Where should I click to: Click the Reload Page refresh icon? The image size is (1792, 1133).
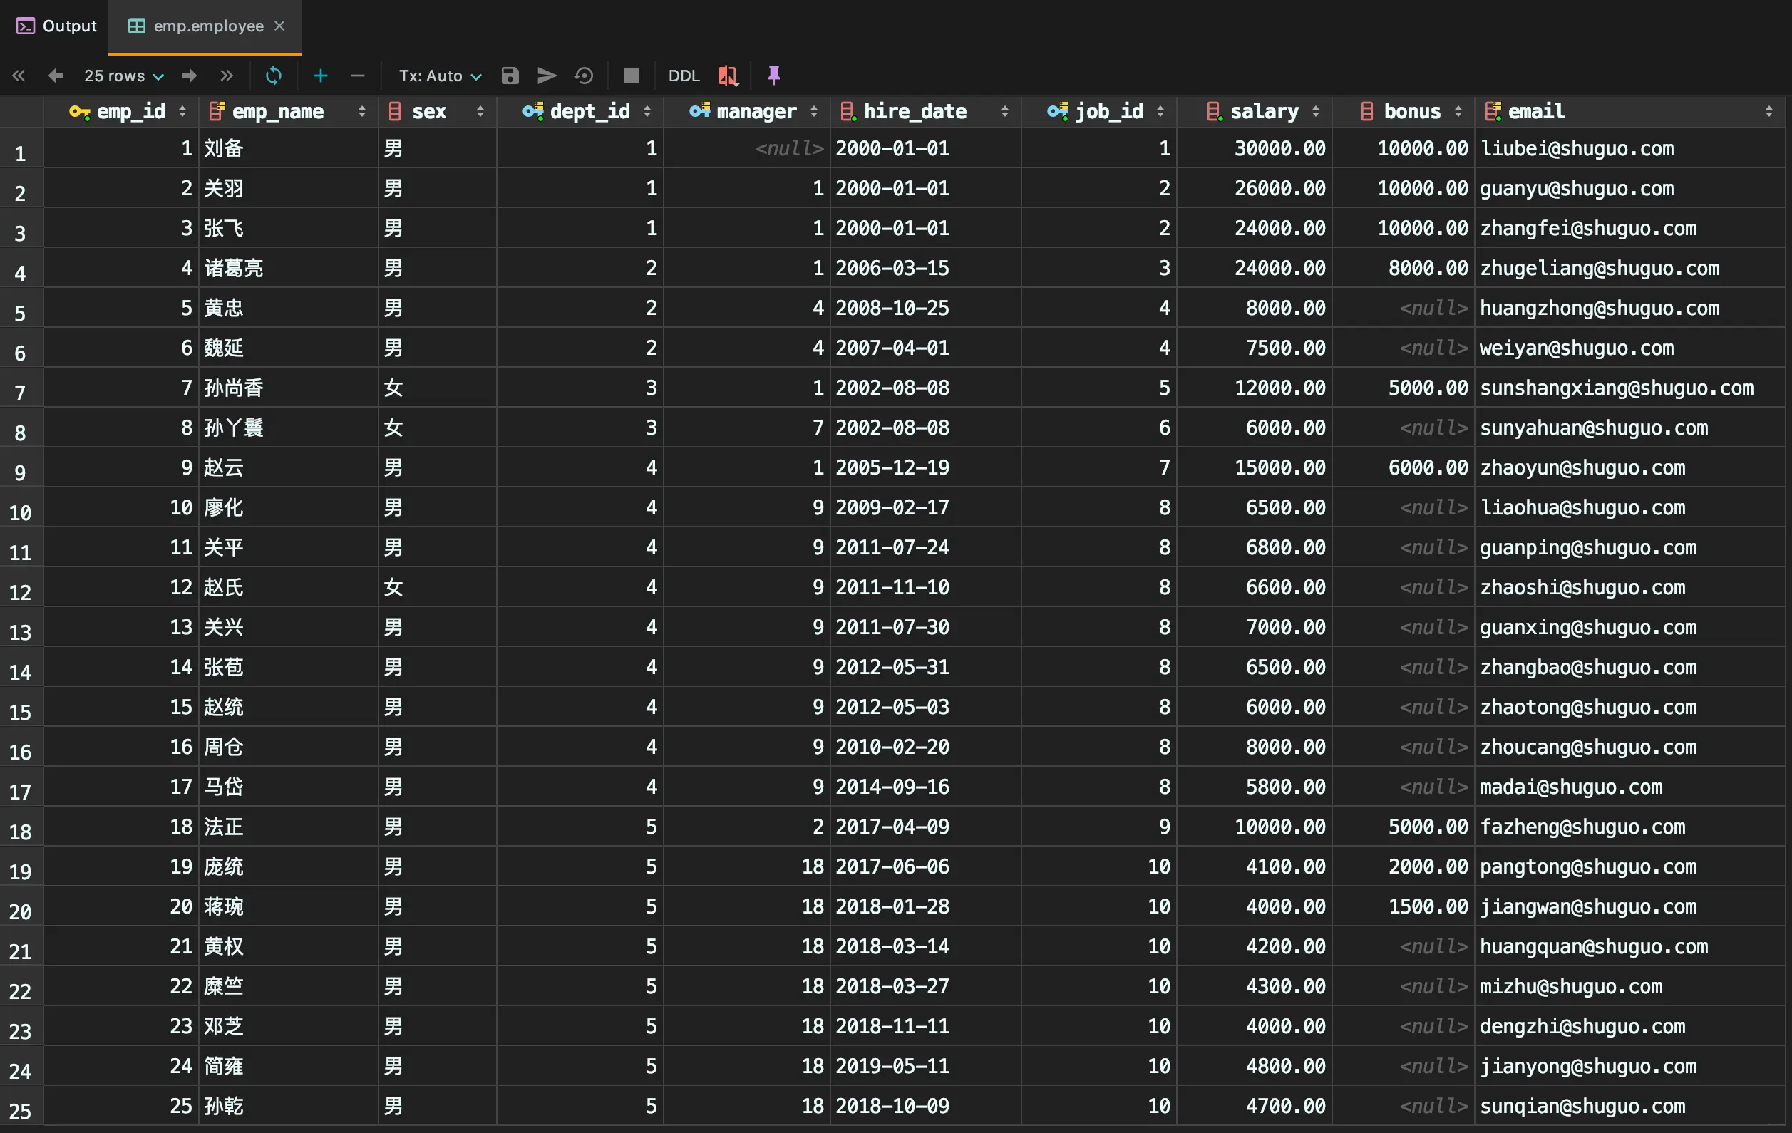click(273, 75)
